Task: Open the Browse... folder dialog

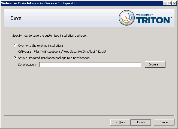Action: tap(155, 64)
